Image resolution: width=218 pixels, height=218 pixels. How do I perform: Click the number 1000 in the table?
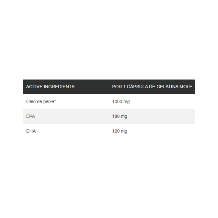click(117, 101)
